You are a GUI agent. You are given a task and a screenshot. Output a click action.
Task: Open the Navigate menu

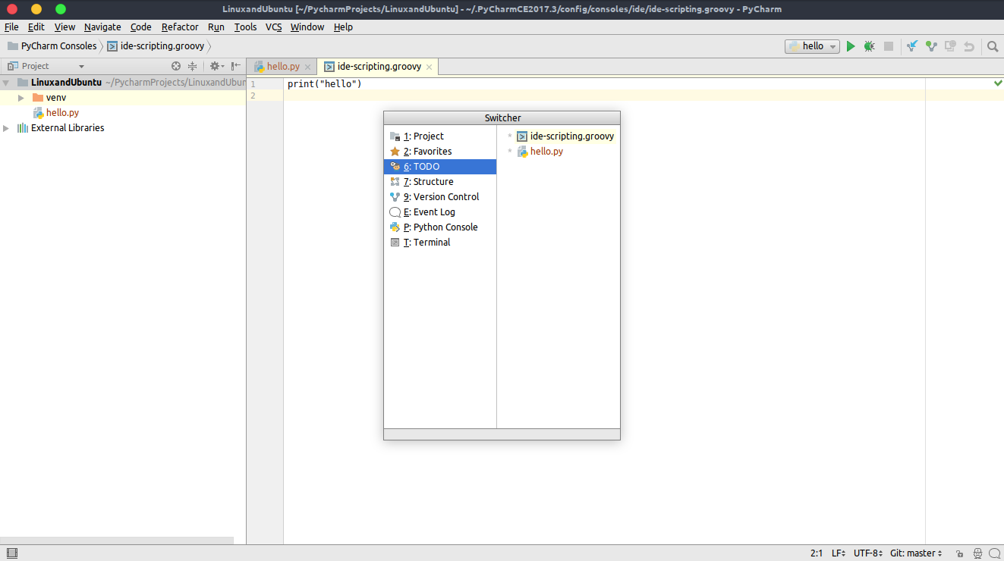tap(102, 27)
